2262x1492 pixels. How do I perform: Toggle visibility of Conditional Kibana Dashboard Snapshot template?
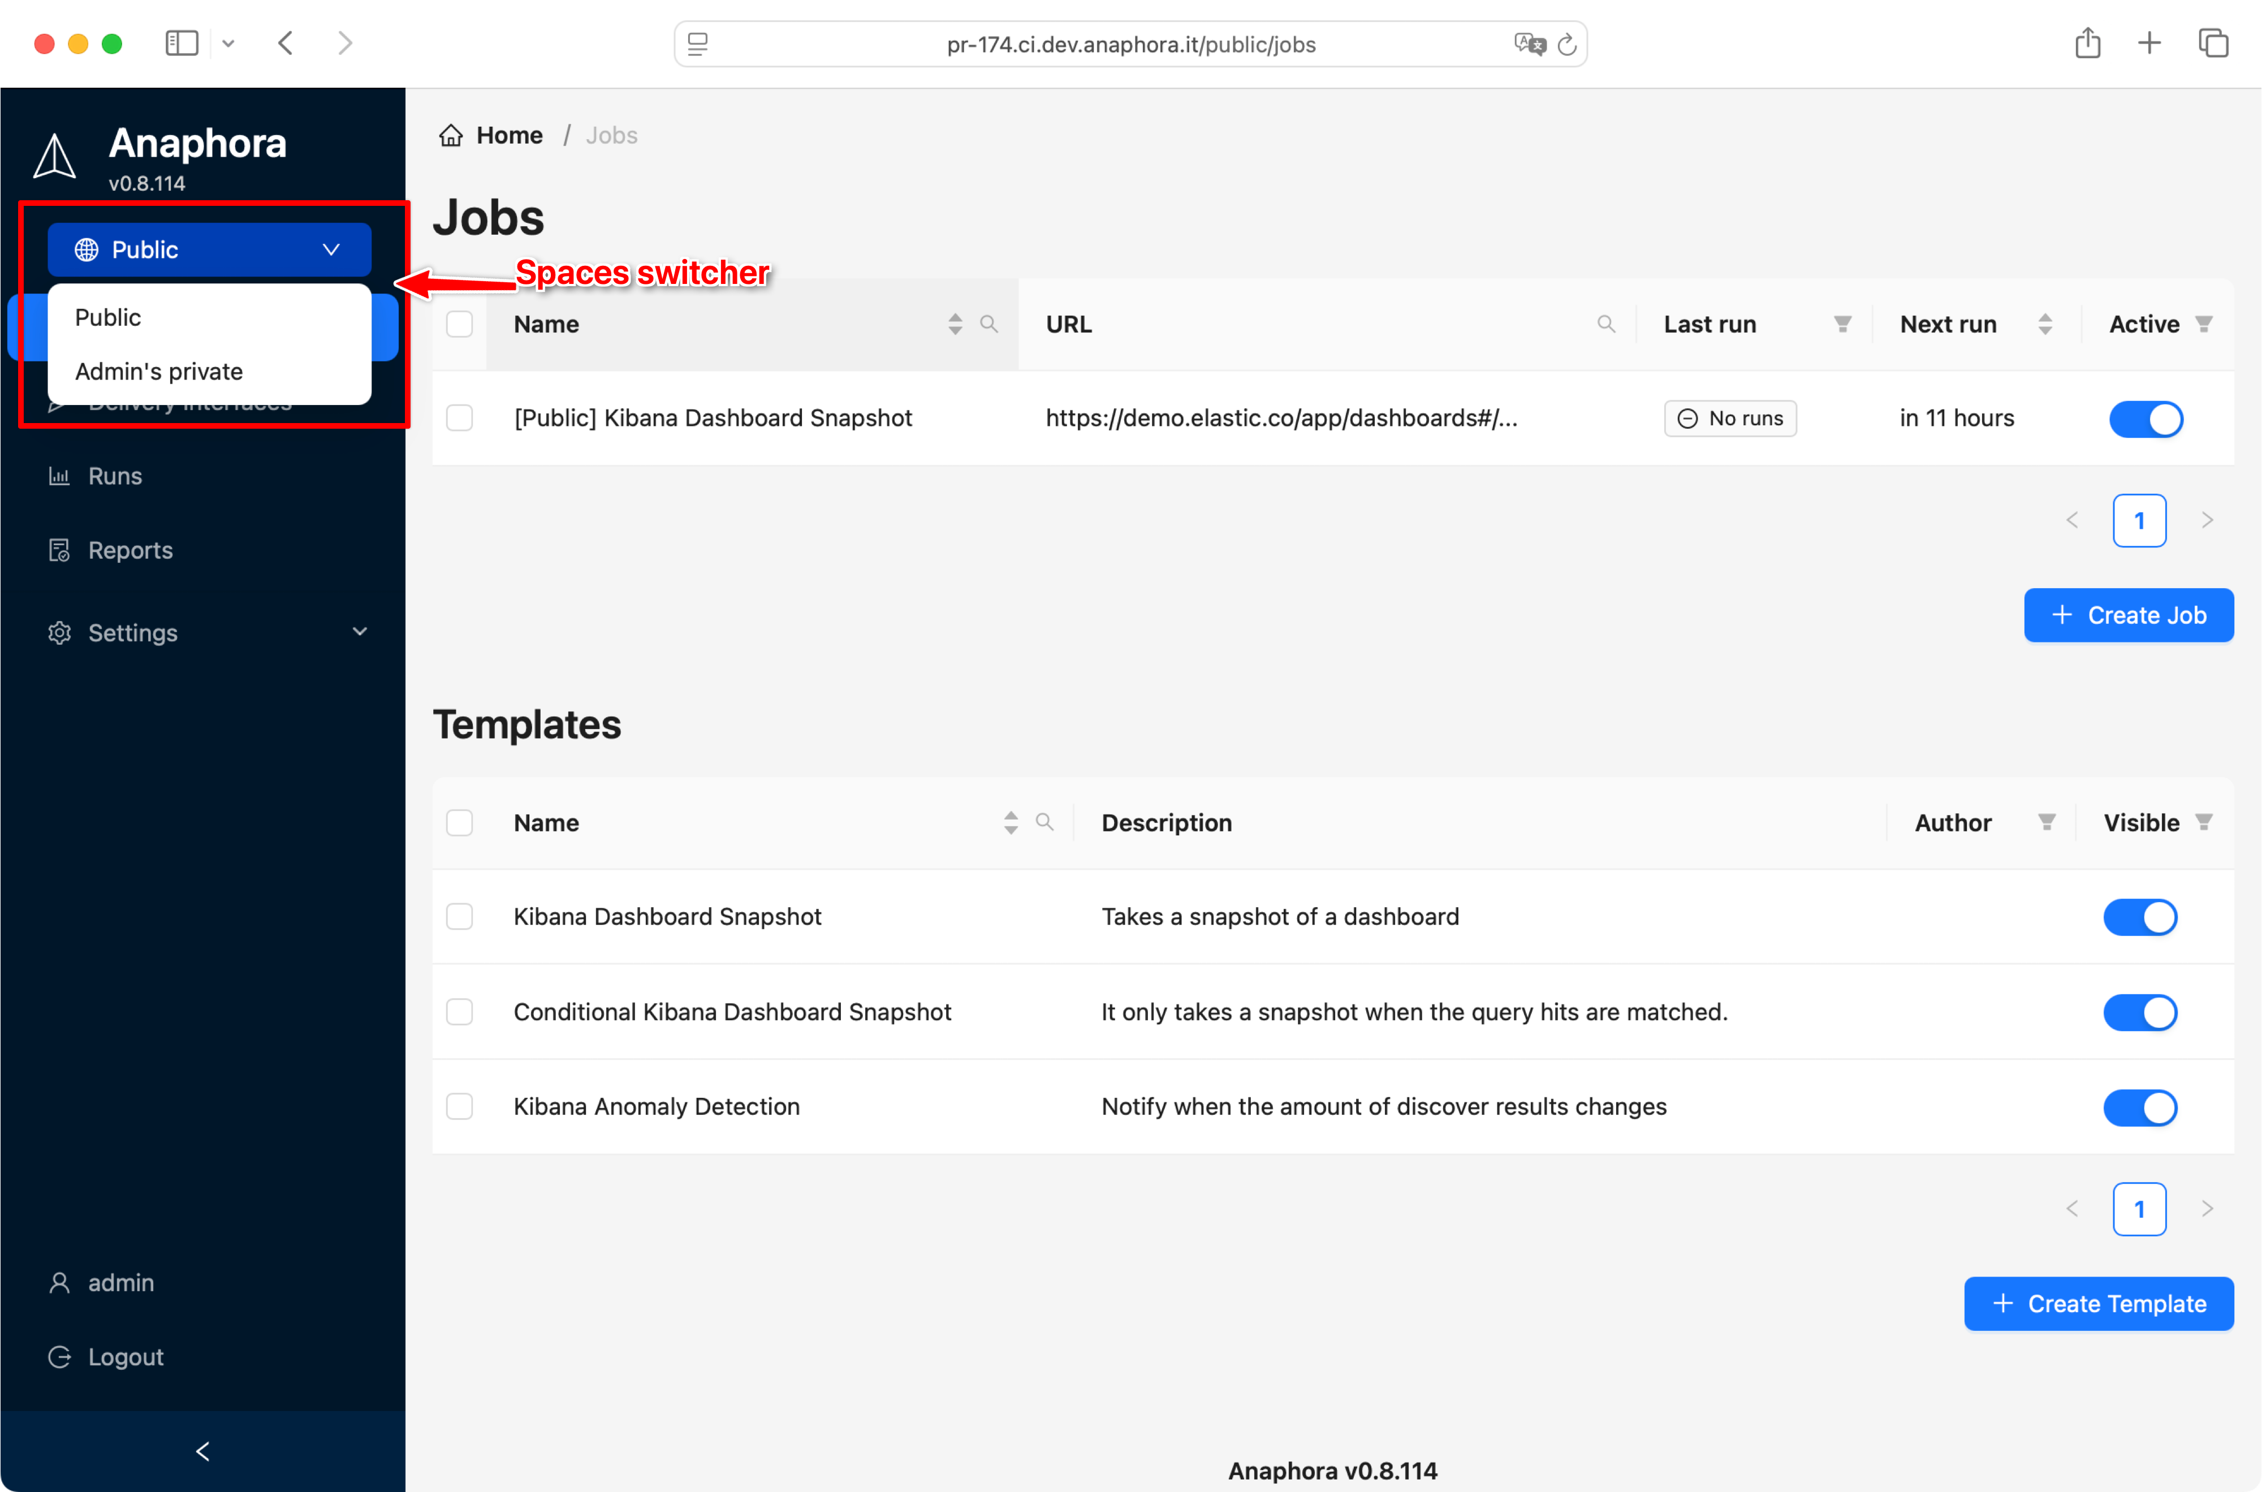coord(2140,1012)
